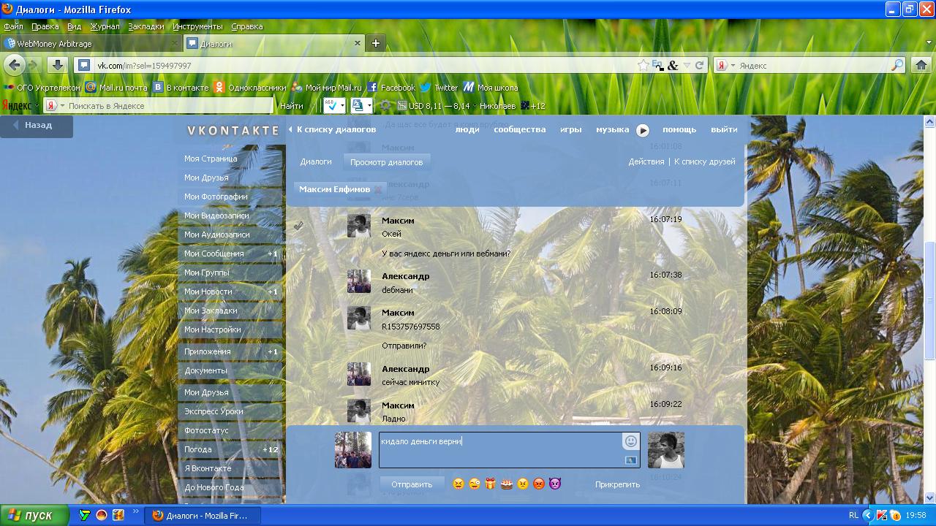The height and width of the screenshot is (526, 936).
Task: Insert the gift emoji
Action: [x=491, y=484]
